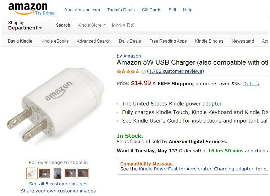
Task: Click the Try Prime link
Action: click(45, 13)
